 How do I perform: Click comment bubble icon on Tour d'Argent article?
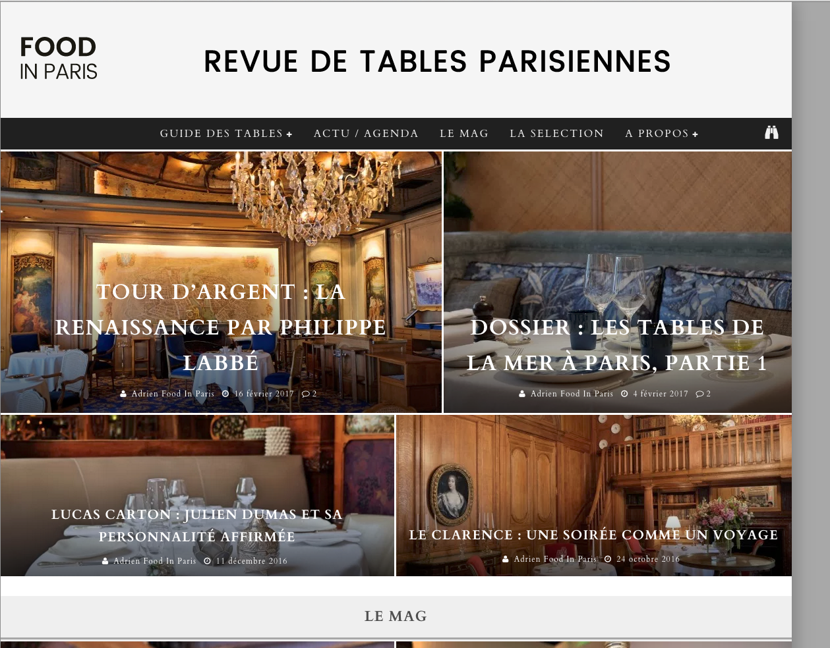[x=306, y=394]
